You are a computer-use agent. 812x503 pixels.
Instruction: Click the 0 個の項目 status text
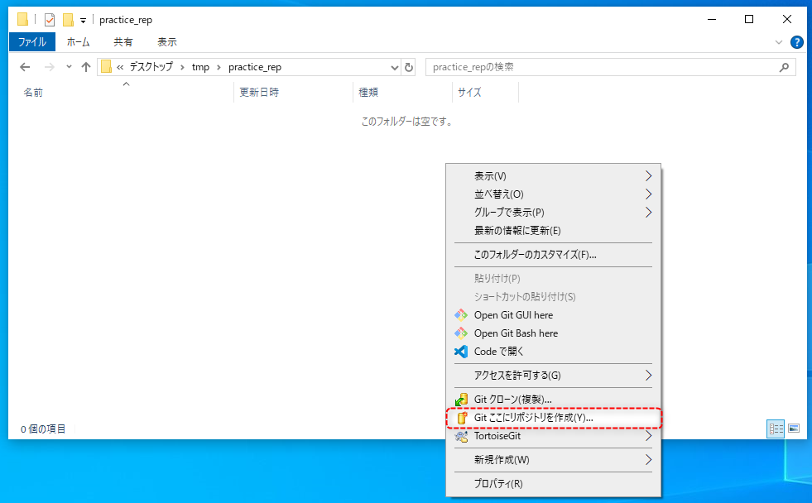43,429
